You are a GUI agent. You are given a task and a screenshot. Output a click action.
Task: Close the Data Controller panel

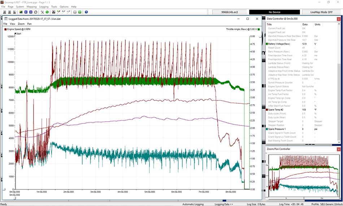(x=338, y=18)
